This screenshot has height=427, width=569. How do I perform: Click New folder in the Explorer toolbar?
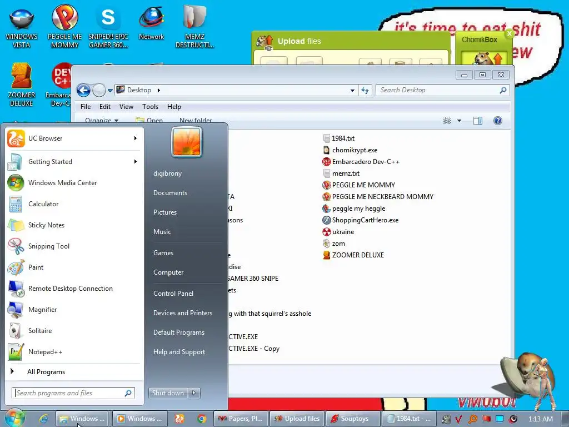[196, 121]
